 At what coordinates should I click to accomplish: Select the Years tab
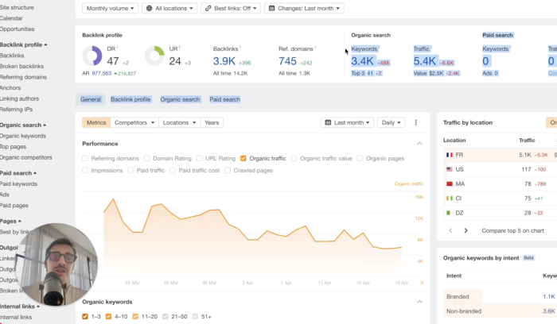point(211,123)
